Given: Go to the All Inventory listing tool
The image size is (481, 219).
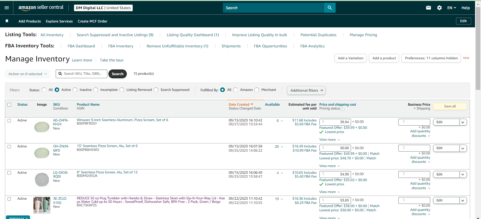Looking at the screenshot, I should 52,35.
